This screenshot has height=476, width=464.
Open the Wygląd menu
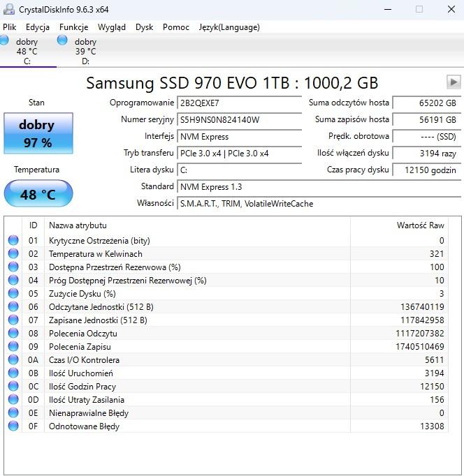pyautogui.click(x=112, y=27)
